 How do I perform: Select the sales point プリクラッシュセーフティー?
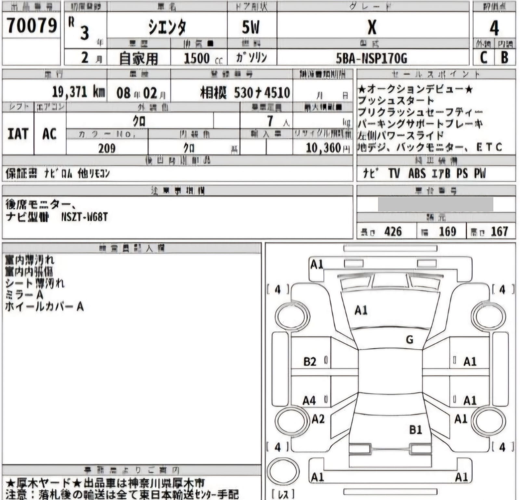click(x=420, y=112)
